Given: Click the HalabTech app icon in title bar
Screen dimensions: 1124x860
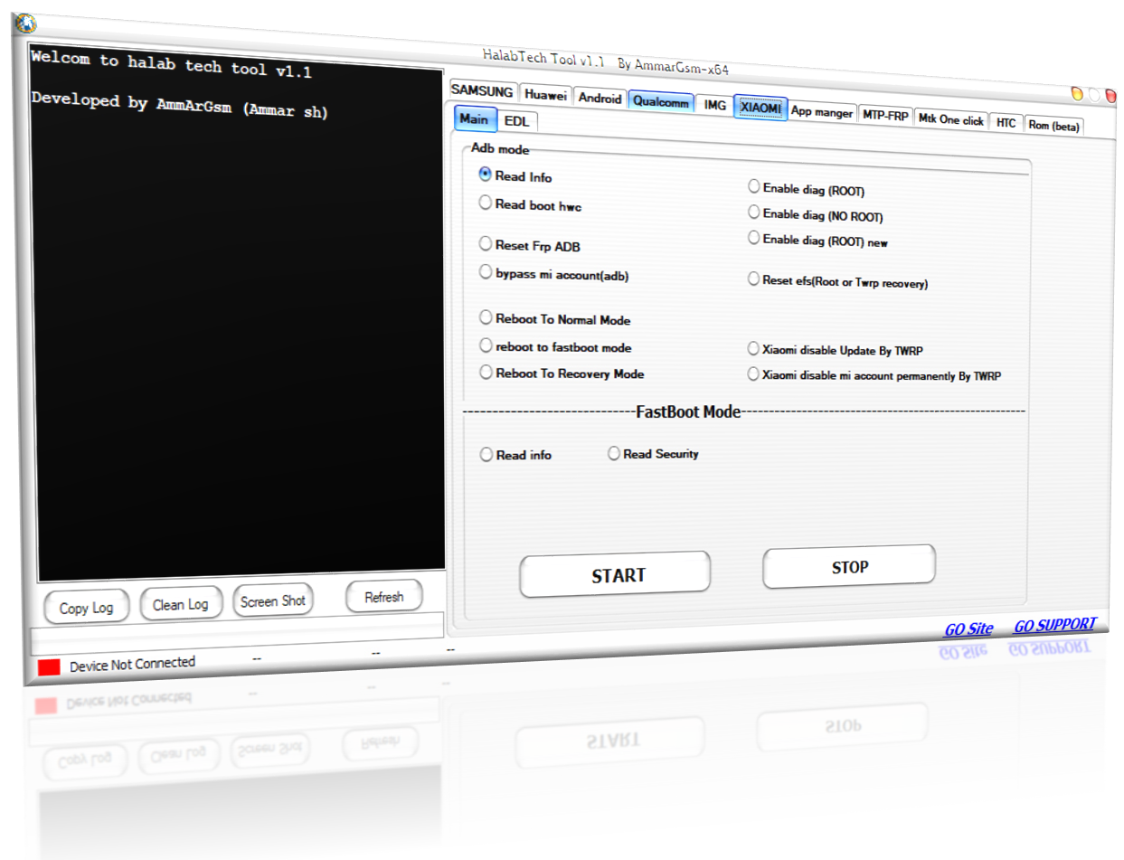Looking at the screenshot, I should pyautogui.click(x=25, y=23).
